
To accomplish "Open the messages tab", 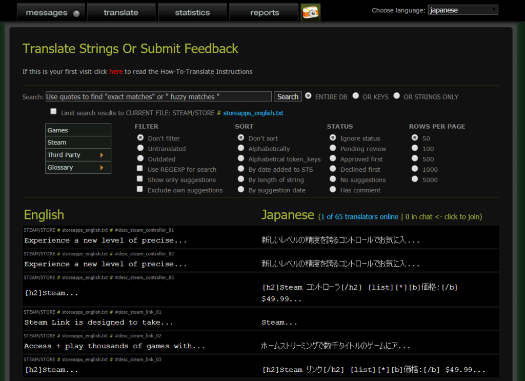I will (52, 13).
